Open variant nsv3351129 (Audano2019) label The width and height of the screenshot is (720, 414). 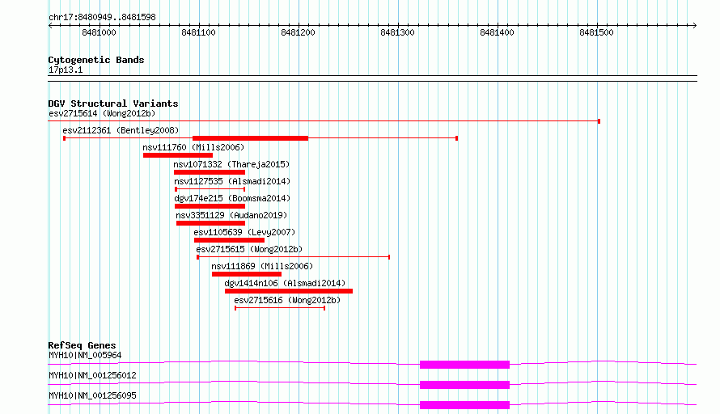pos(231,215)
